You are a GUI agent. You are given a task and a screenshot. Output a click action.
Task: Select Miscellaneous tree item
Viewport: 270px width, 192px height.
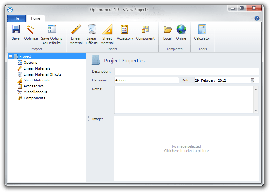click(x=35, y=92)
